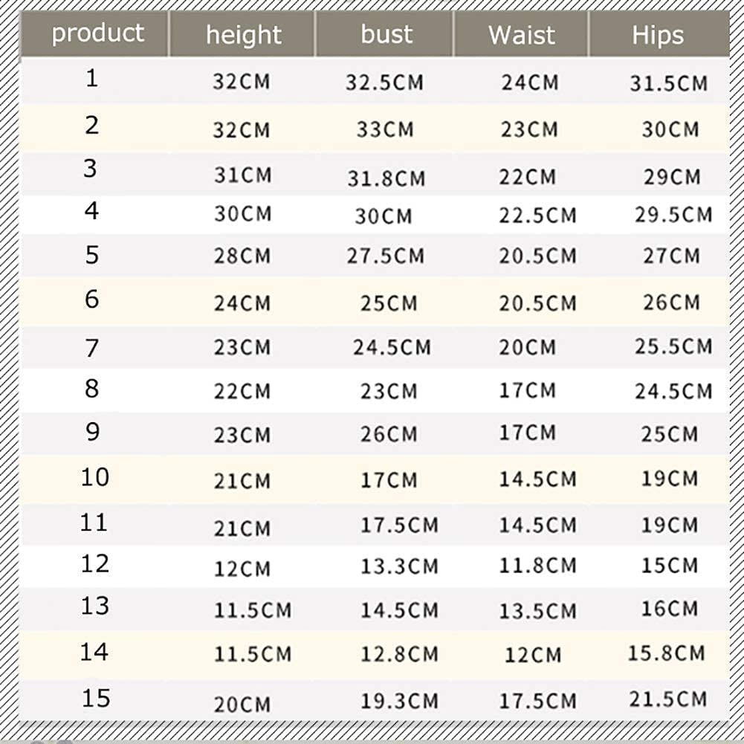
Task: Click the 'bust' column header
Action: tap(386, 35)
